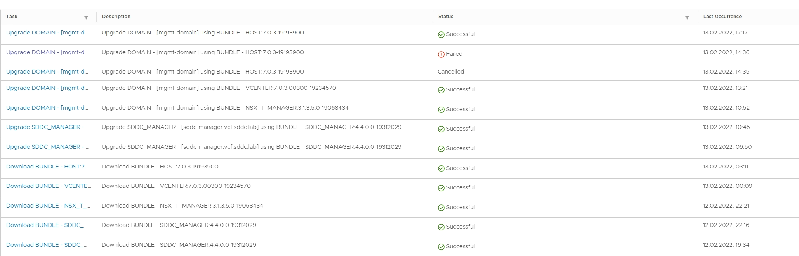This screenshot has width=799, height=256.
Task: Click the Cancelled status text
Action: coord(451,72)
